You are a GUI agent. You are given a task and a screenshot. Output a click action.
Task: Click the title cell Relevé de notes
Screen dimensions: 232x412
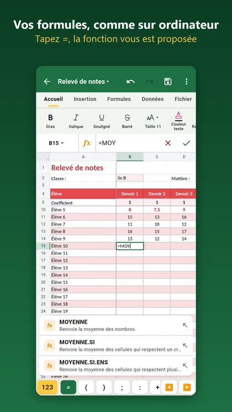pos(83,168)
